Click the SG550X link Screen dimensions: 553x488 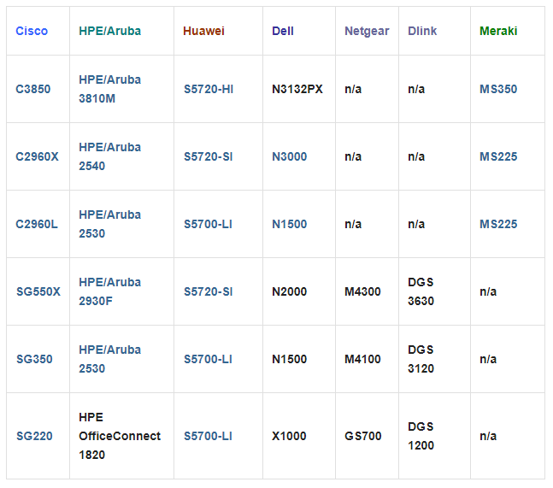click(38, 291)
